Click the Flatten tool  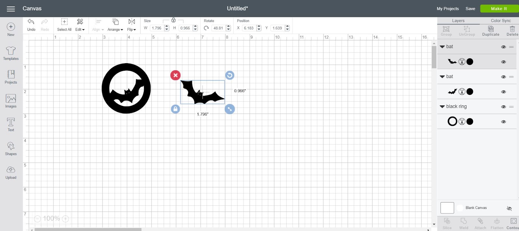(497, 224)
